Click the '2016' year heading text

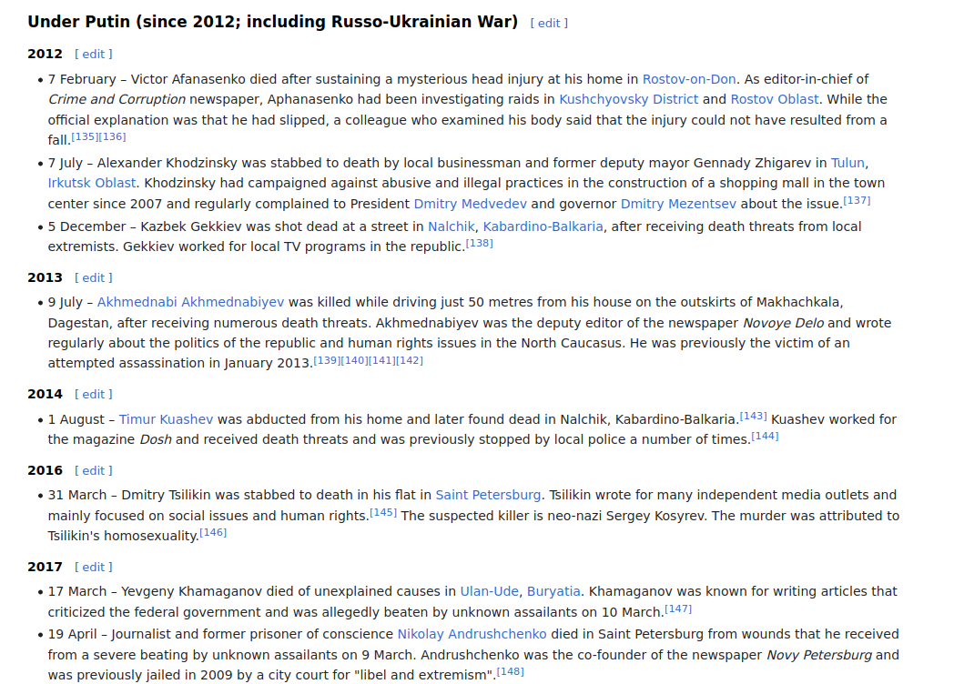click(x=45, y=470)
